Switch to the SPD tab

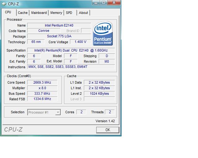click(x=69, y=13)
